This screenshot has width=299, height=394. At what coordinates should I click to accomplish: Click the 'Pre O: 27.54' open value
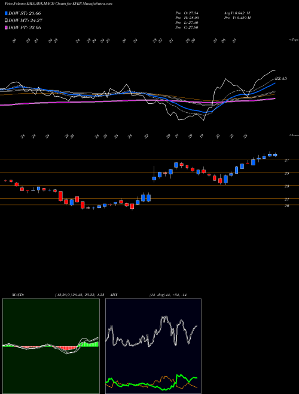(x=187, y=13)
